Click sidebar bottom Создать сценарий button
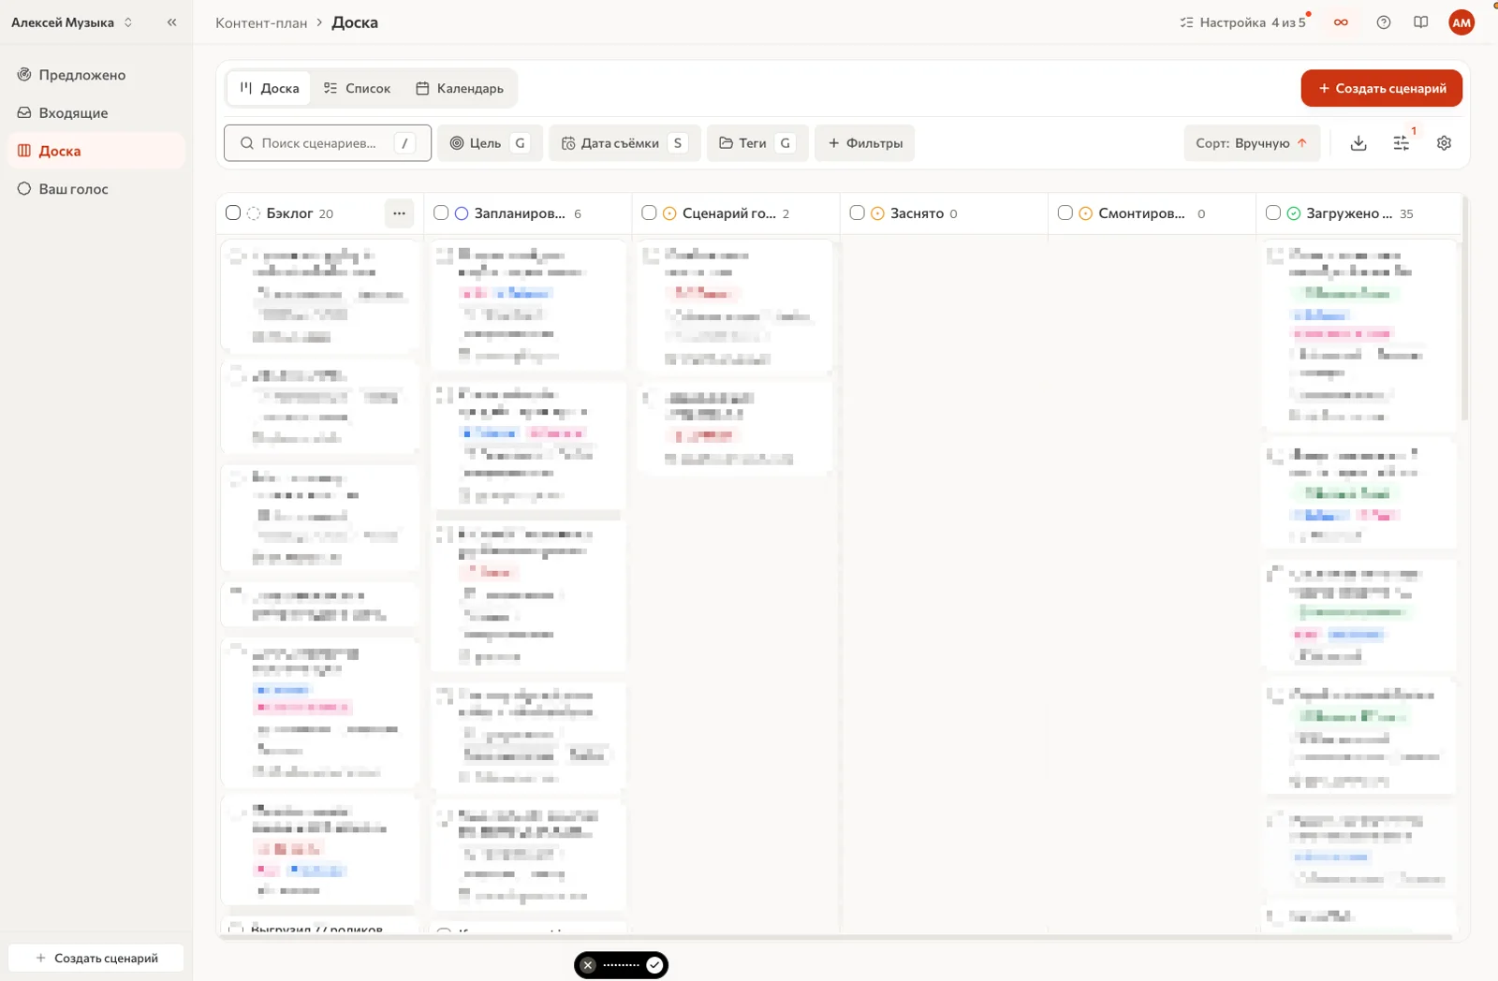This screenshot has width=1498, height=981. pyautogui.click(x=96, y=958)
